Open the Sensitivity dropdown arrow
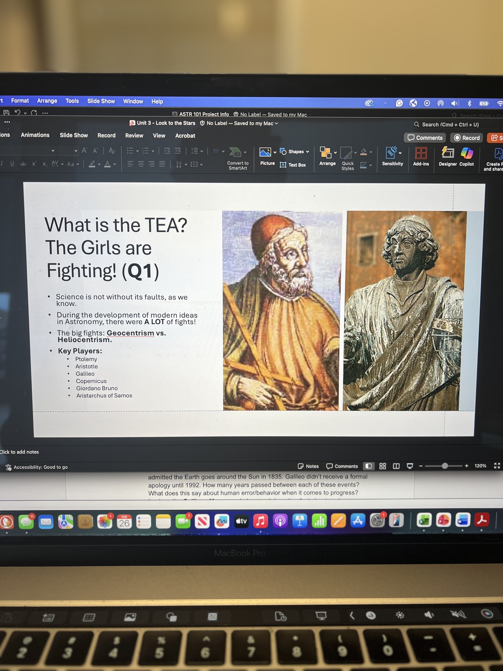Image resolution: width=503 pixels, height=671 pixels. tap(400, 153)
